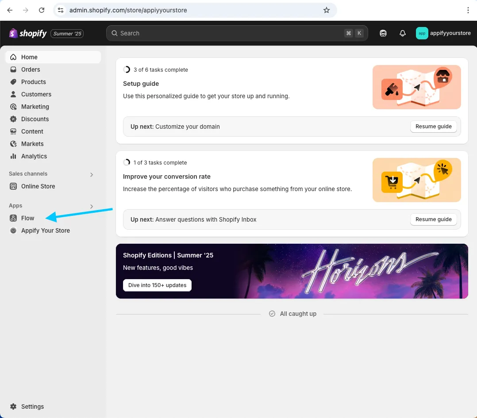Viewport: 477px width, 418px height.
Task: Bookmark the page with the star icon
Action: [327, 10]
